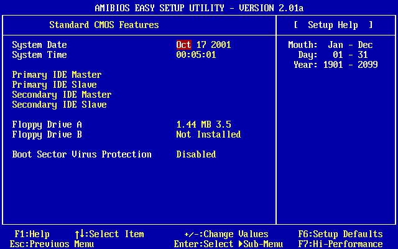
Task: Click the F1:Help key hint
Action: pyautogui.click(x=32, y=234)
